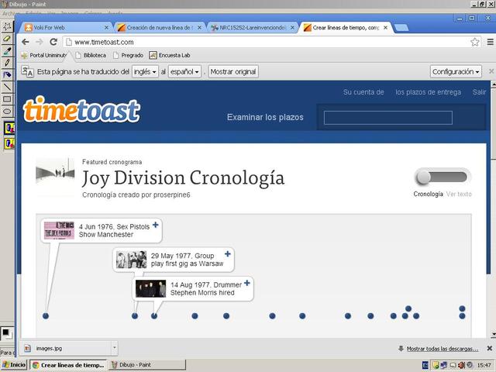
Task: Click the volume icon in system tray
Action: [462, 365]
